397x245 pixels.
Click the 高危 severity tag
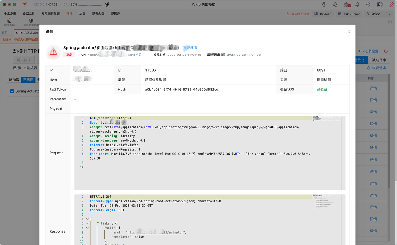pyautogui.click(x=69, y=55)
